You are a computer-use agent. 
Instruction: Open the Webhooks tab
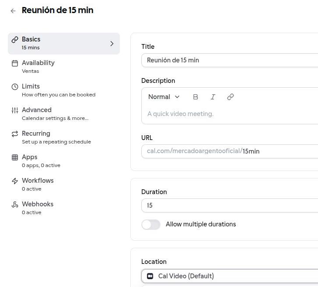(38, 208)
